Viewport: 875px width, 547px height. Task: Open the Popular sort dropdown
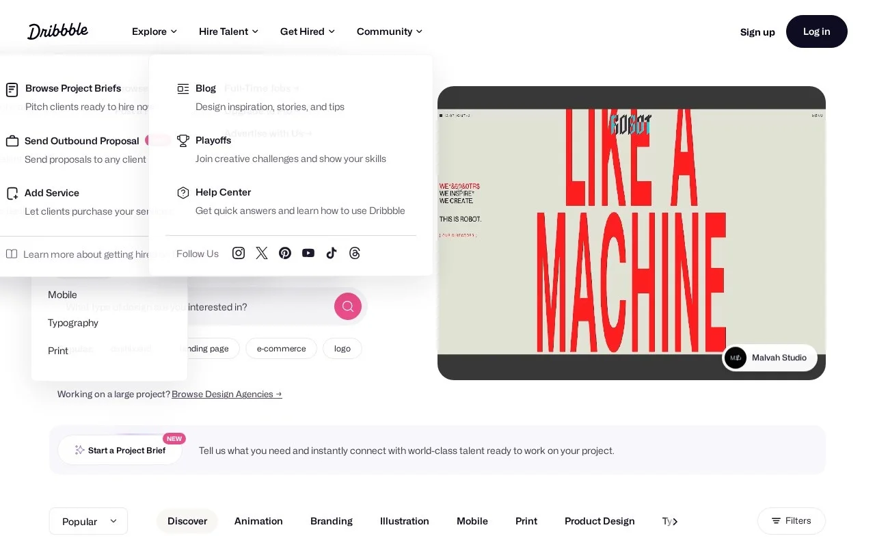[x=88, y=521]
